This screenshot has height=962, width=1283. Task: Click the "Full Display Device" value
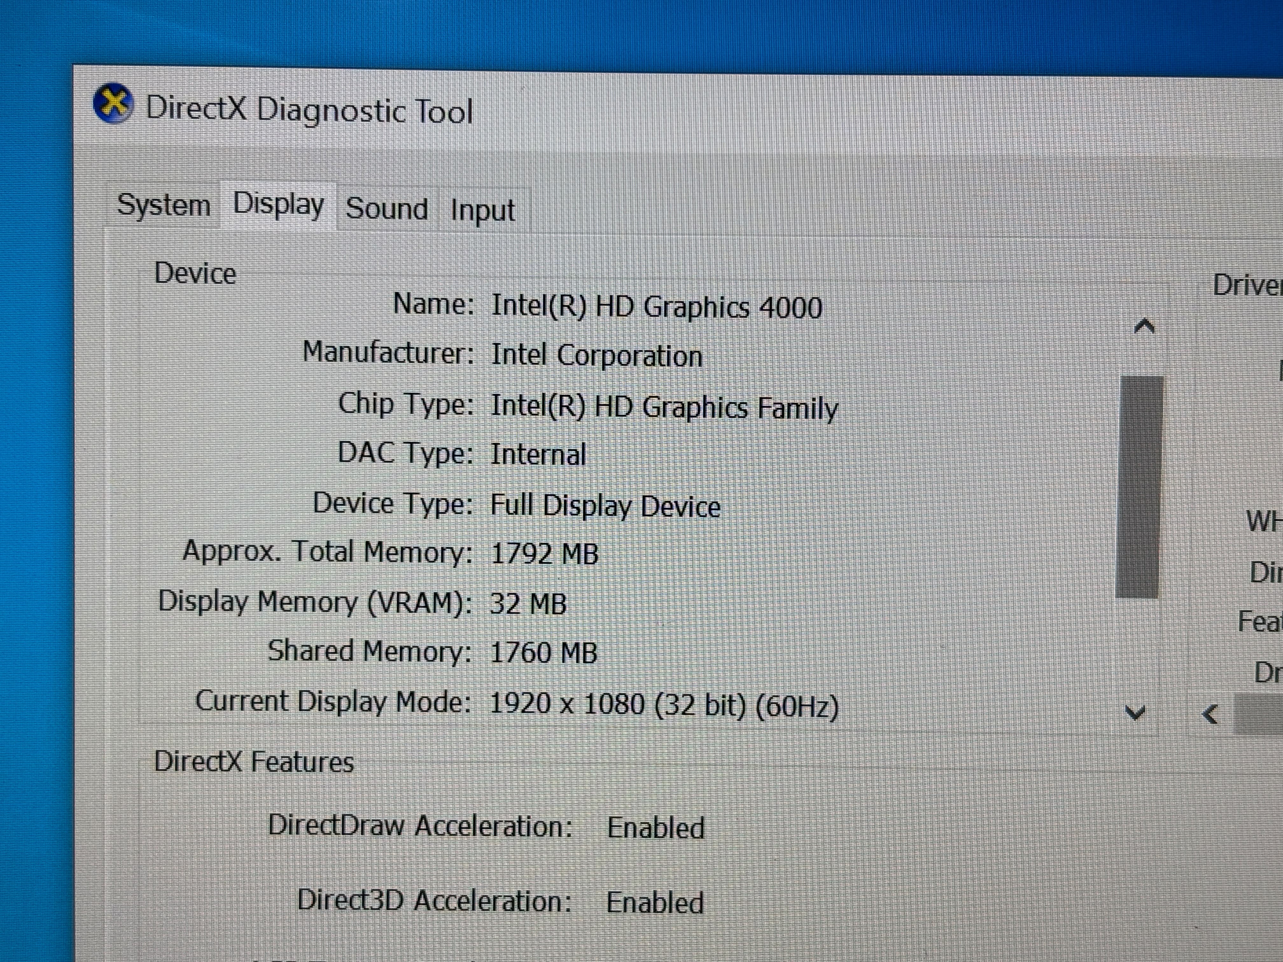point(606,505)
